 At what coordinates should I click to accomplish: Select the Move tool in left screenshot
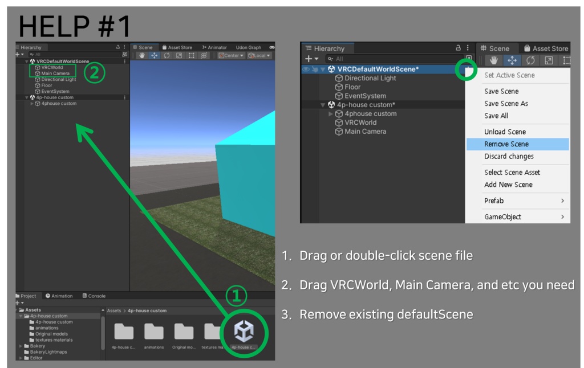point(154,55)
